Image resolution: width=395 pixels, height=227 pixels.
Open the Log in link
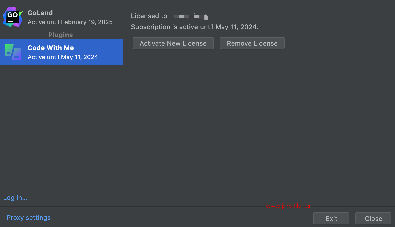pyautogui.click(x=15, y=198)
